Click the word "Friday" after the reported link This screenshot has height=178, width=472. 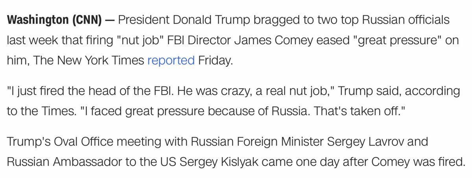tap(215, 61)
